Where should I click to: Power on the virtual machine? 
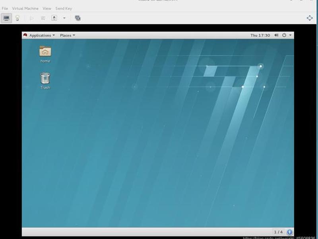[x=32, y=18]
